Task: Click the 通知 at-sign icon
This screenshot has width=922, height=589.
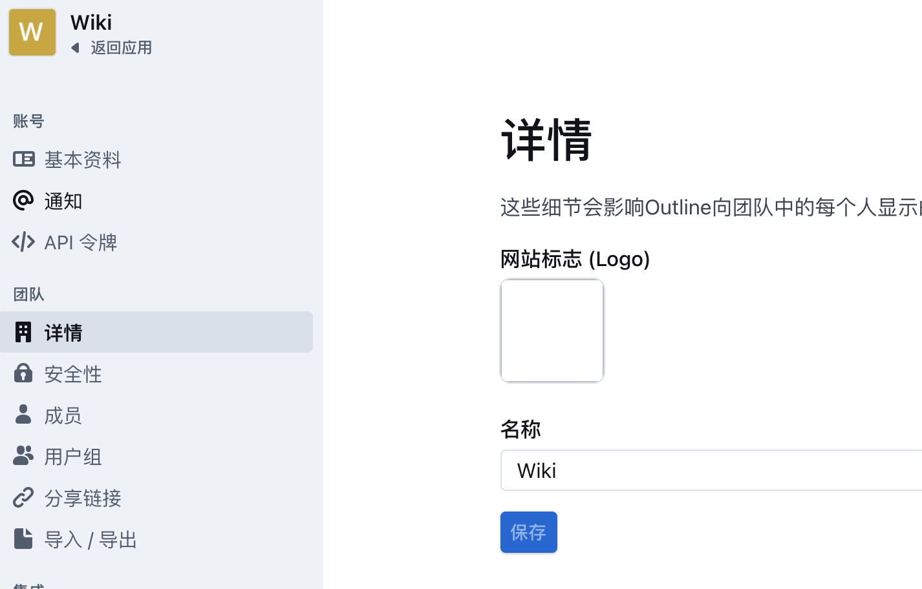Action: [23, 200]
